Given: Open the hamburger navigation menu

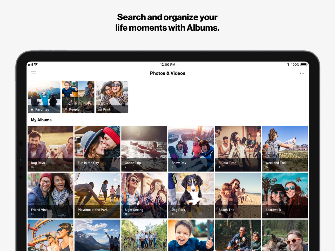Looking at the screenshot, I should 33,73.
